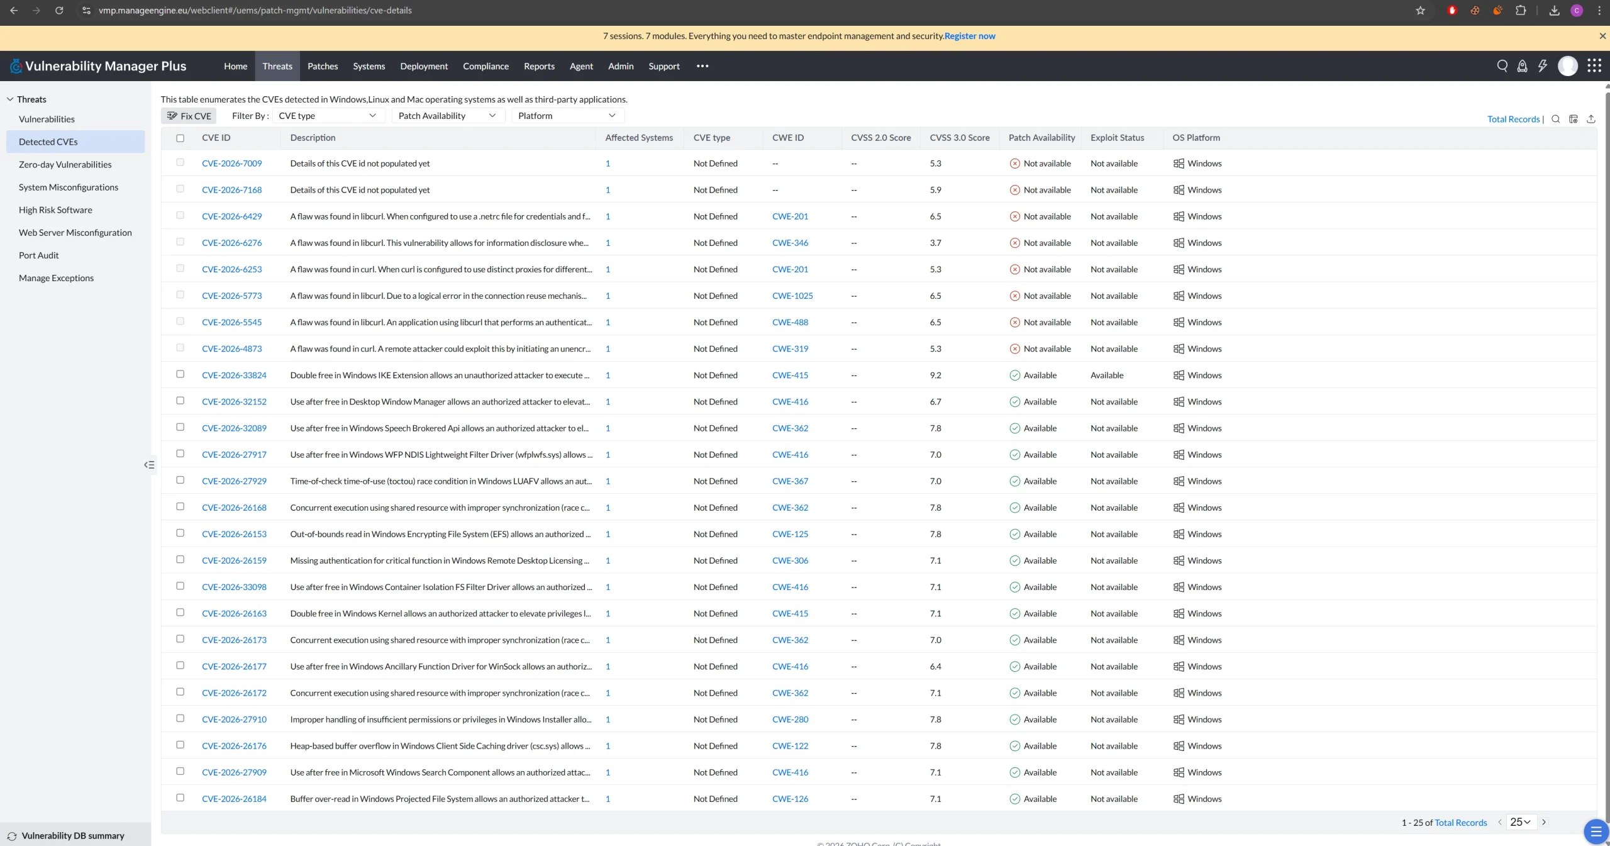Screen dimensions: 1610x846
Task: Click the Vulnerability Manager Plus logo
Action: click(x=98, y=66)
